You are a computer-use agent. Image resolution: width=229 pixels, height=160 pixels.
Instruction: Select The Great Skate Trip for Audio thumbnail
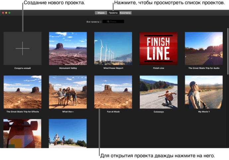(204, 49)
